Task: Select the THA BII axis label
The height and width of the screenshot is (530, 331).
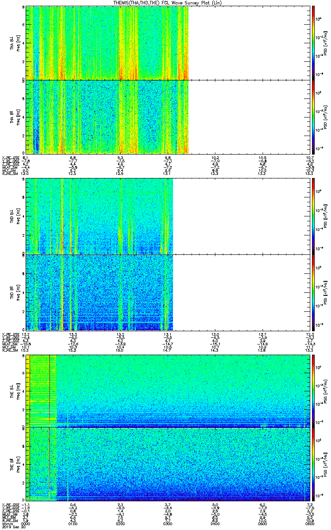Action: 12,117
